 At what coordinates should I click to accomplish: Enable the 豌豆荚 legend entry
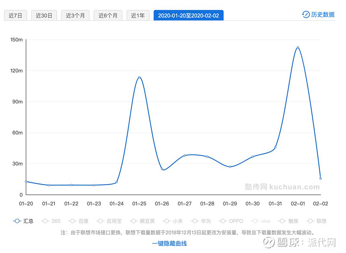pyautogui.click(x=142, y=221)
